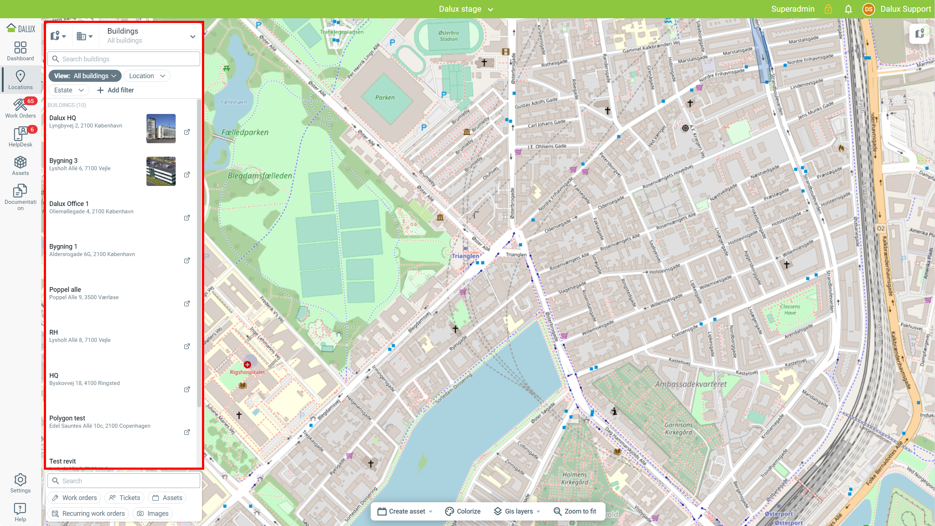
Task: Open Bygning 3 external link icon
Action: pos(187,175)
